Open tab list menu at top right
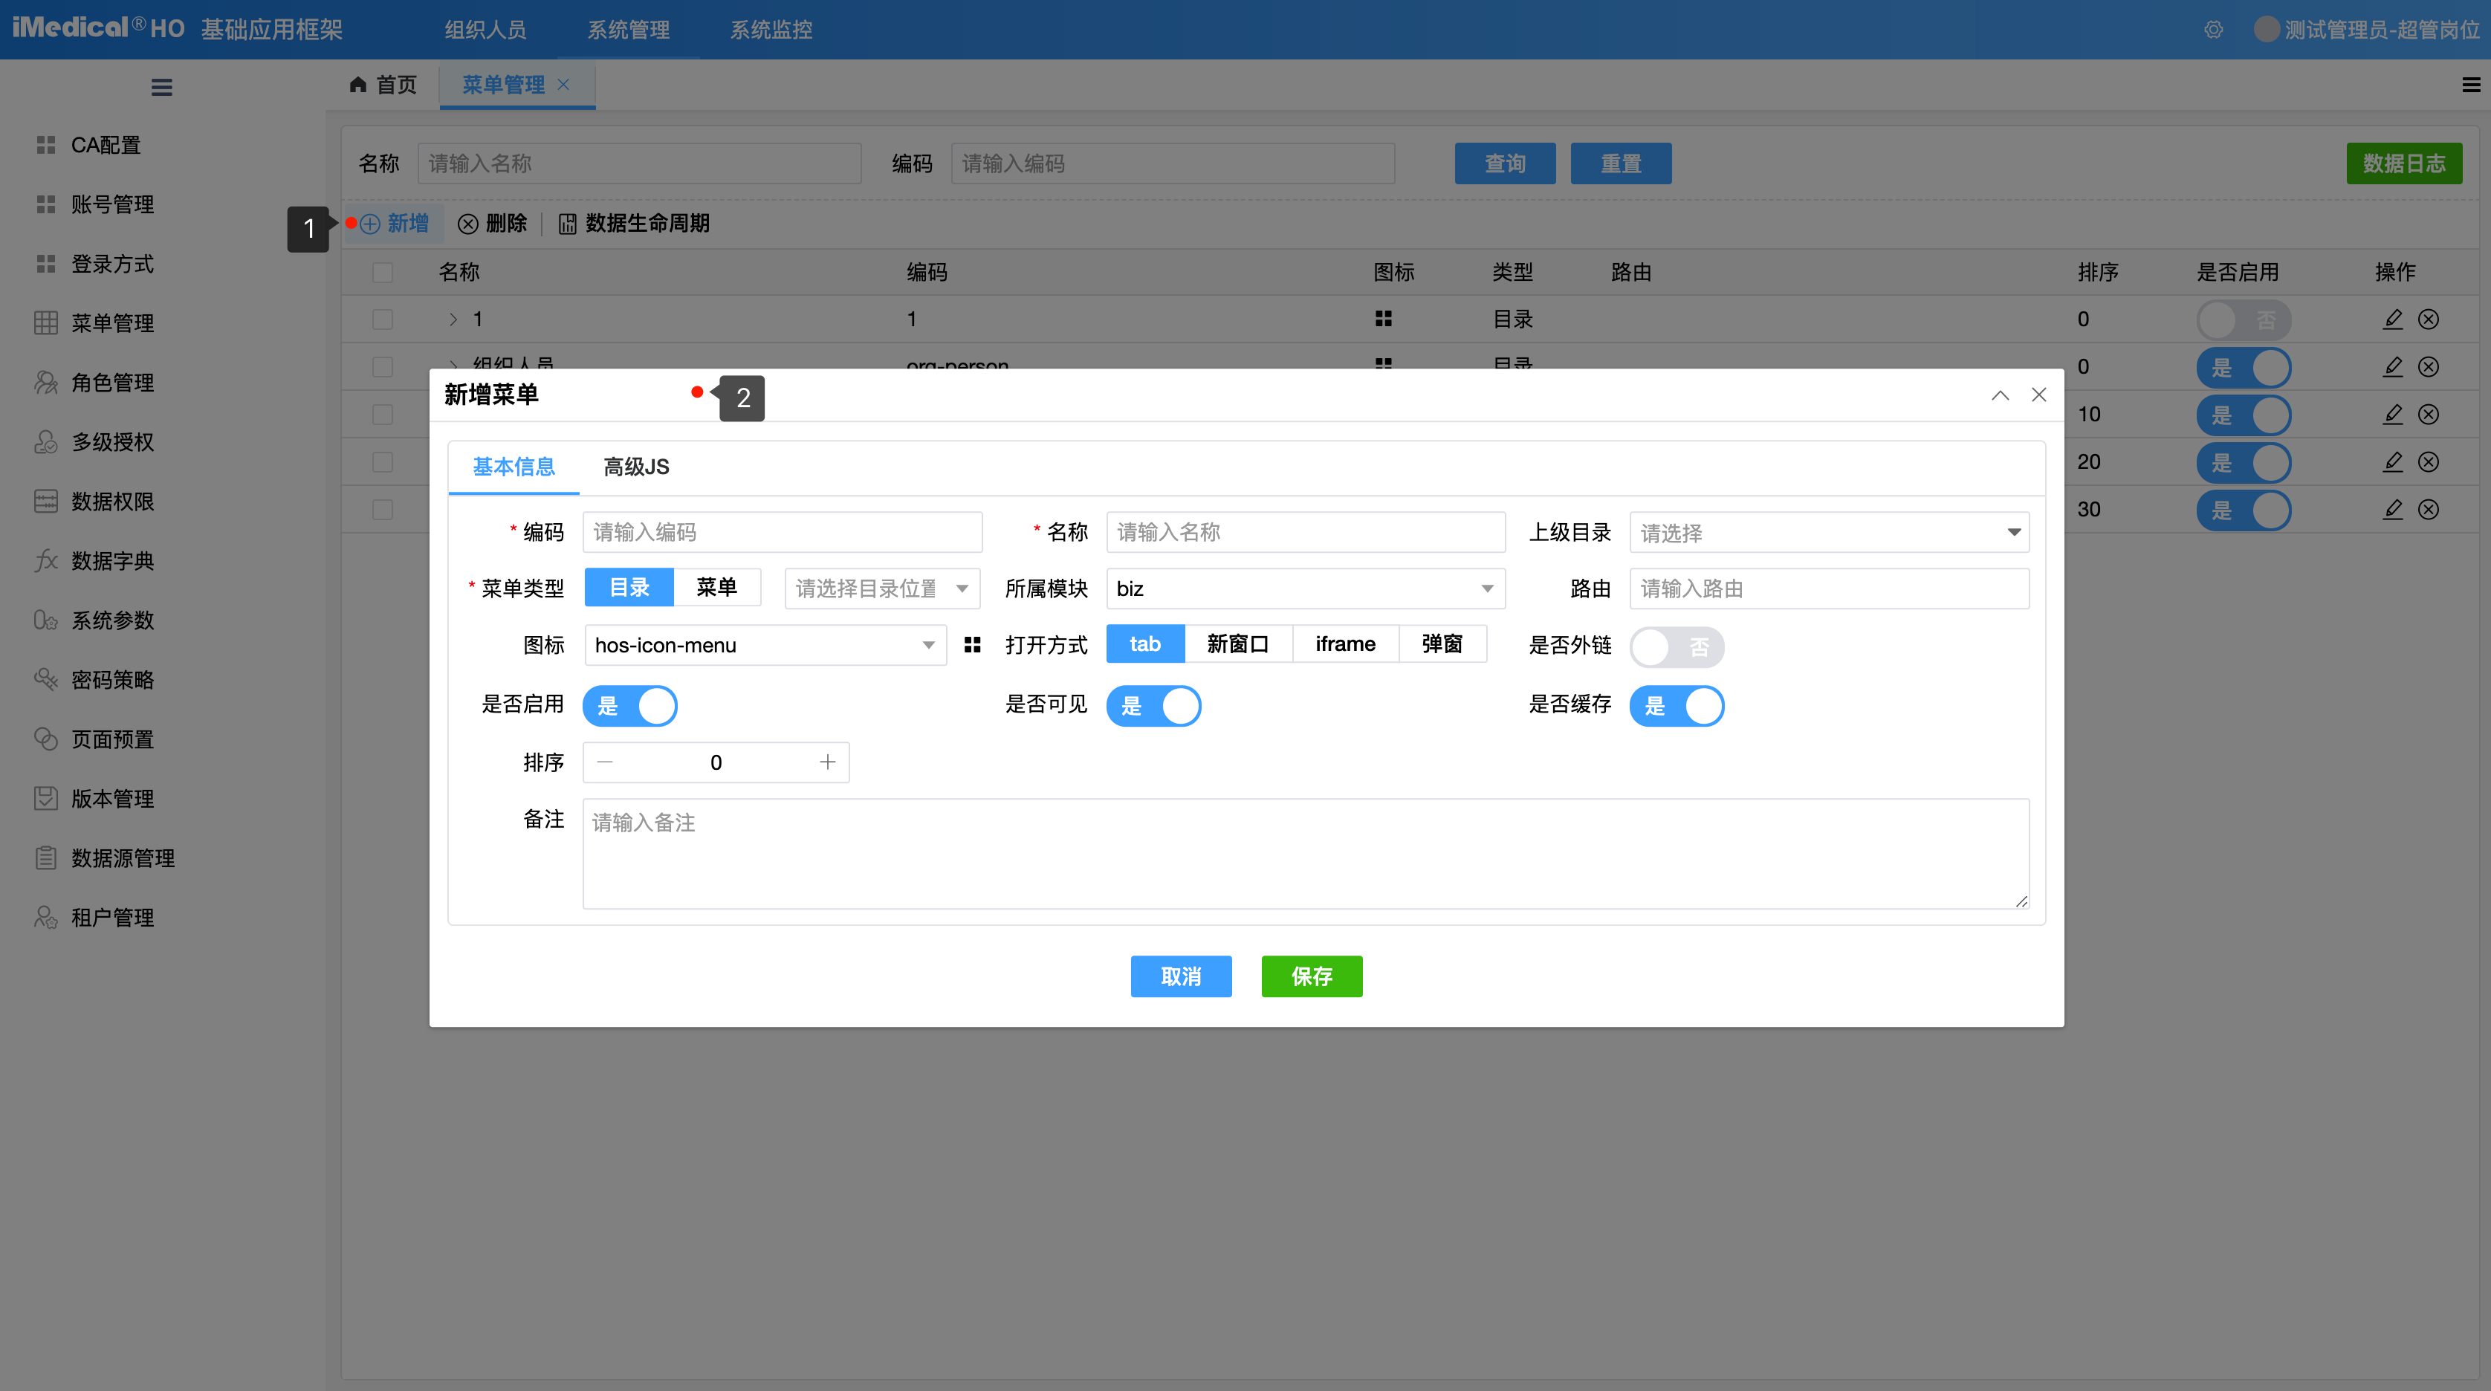The image size is (2491, 1391). (x=2471, y=85)
